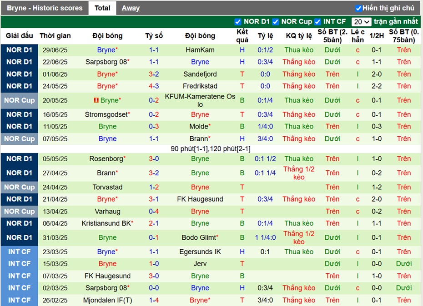The width and height of the screenshot is (423, 306).
Task: Click the Torvastad team name
Action: click(x=107, y=187)
